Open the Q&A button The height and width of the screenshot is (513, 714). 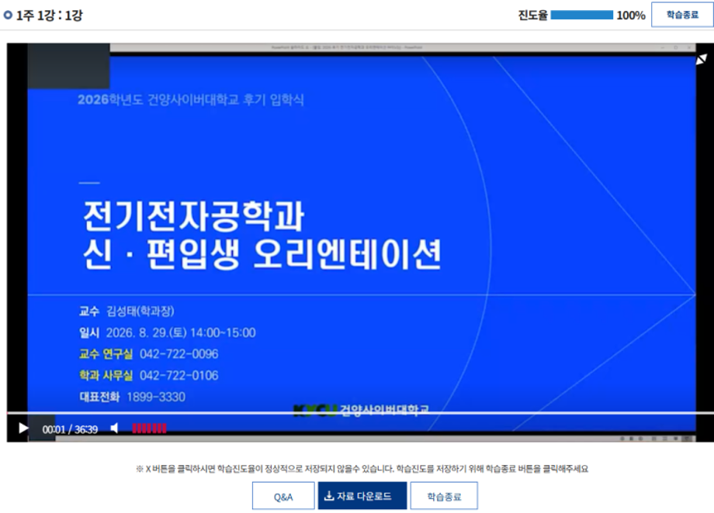pos(283,496)
